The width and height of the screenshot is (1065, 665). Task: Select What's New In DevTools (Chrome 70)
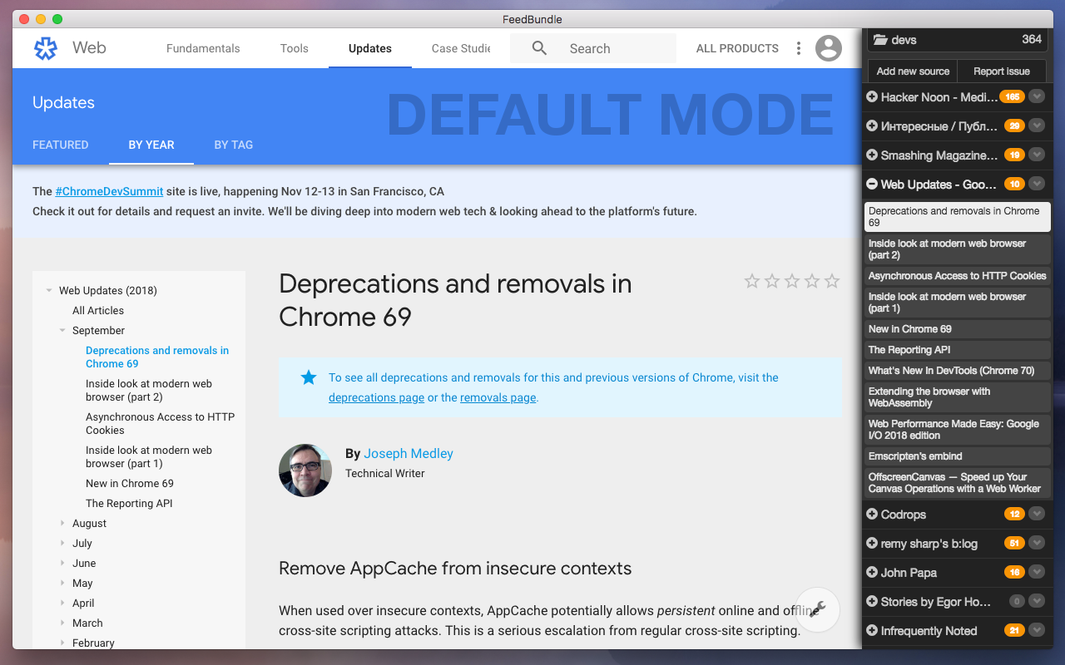coord(958,371)
